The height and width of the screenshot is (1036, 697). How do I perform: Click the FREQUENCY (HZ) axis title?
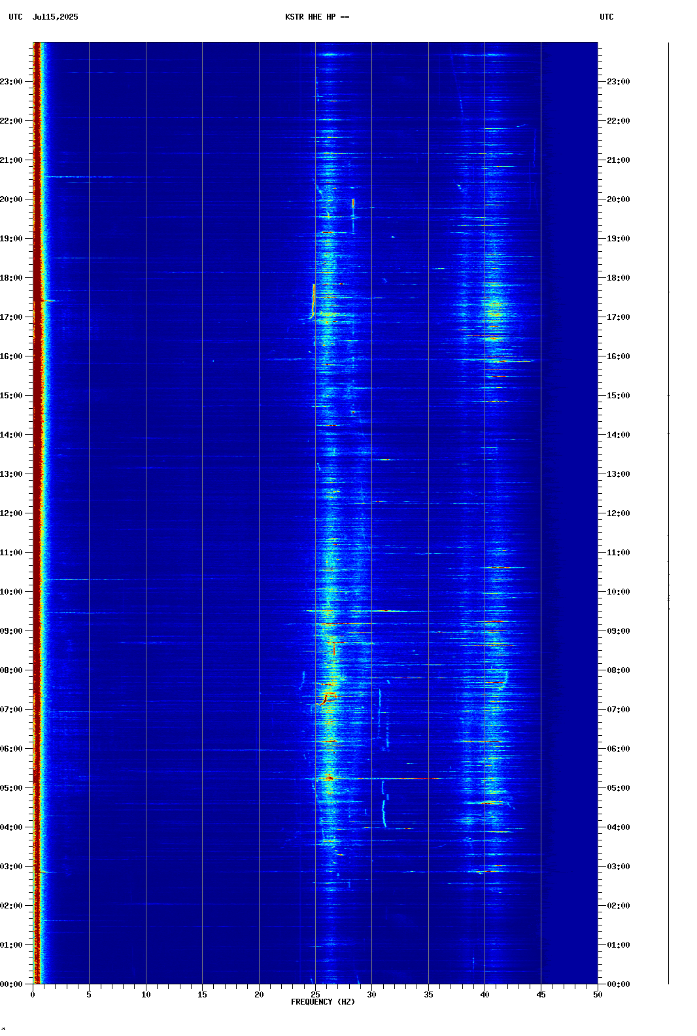tap(323, 1002)
